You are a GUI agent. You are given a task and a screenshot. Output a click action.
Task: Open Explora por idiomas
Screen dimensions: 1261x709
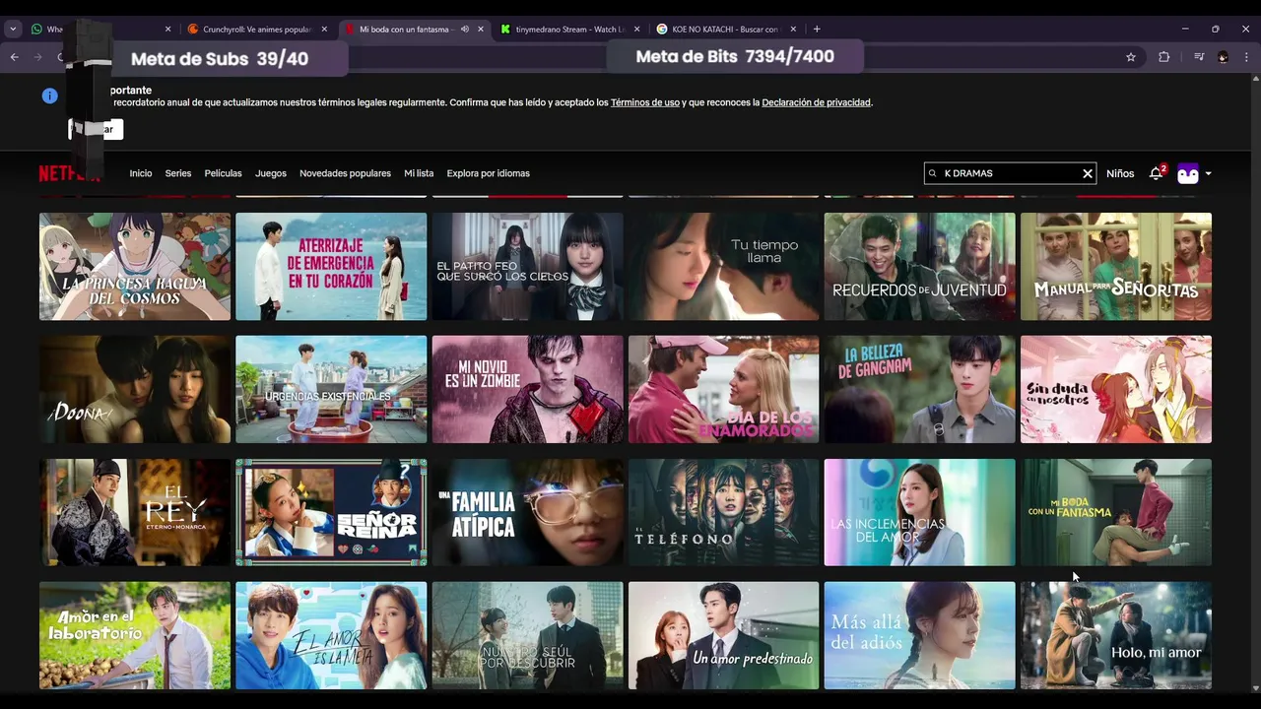pyautogui.click(x=488, y=173)
